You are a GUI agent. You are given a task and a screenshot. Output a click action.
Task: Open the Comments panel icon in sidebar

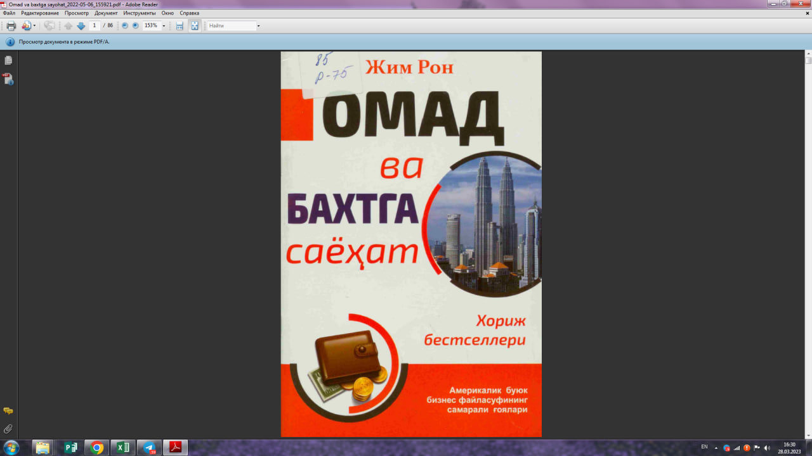[x=8, y=412]
